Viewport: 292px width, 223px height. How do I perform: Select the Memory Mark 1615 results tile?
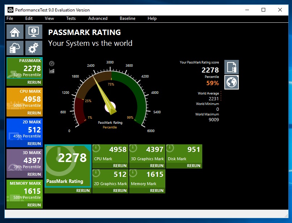[x=147, y=178]
